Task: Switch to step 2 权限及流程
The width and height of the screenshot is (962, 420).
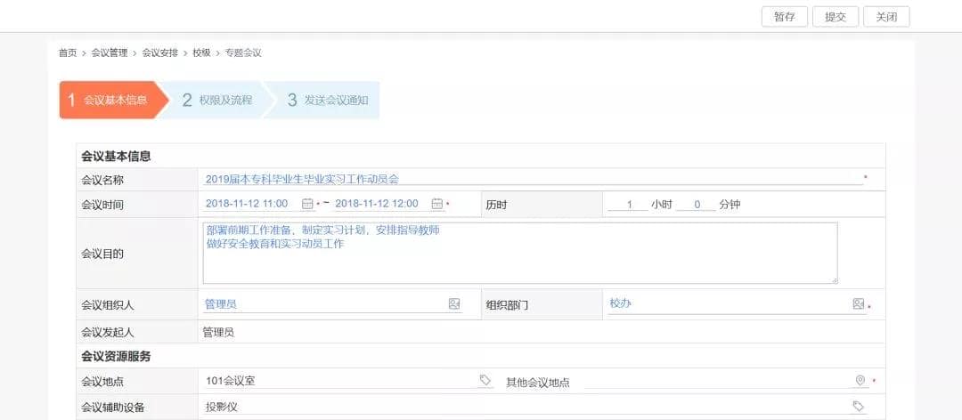Action: tap(216, 100)
